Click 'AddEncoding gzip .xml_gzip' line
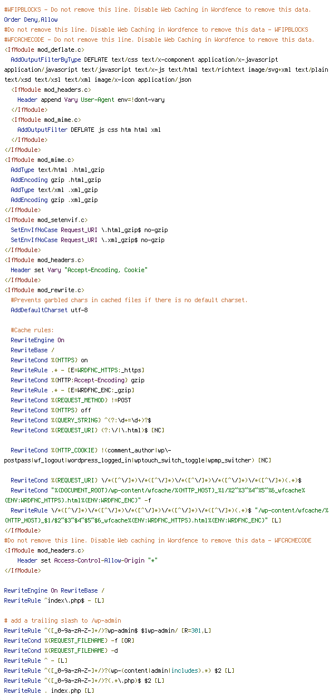This screenshot has width=334, height=700. (54, 200)
